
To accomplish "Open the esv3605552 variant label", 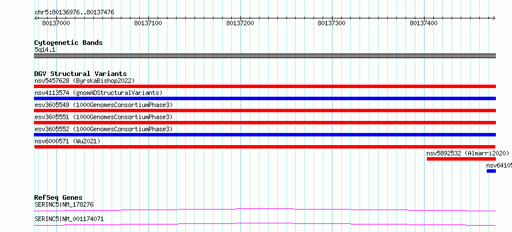I will [x=103, y=129].
